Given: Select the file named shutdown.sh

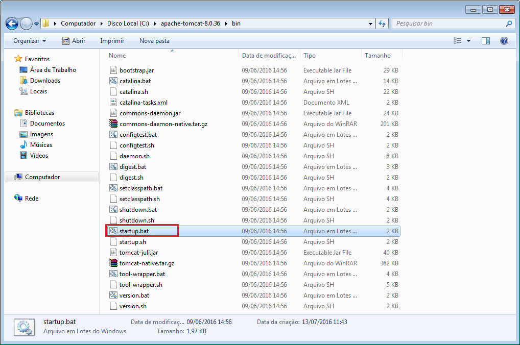Looking at the screenshot, I should (x=136, y=220).
